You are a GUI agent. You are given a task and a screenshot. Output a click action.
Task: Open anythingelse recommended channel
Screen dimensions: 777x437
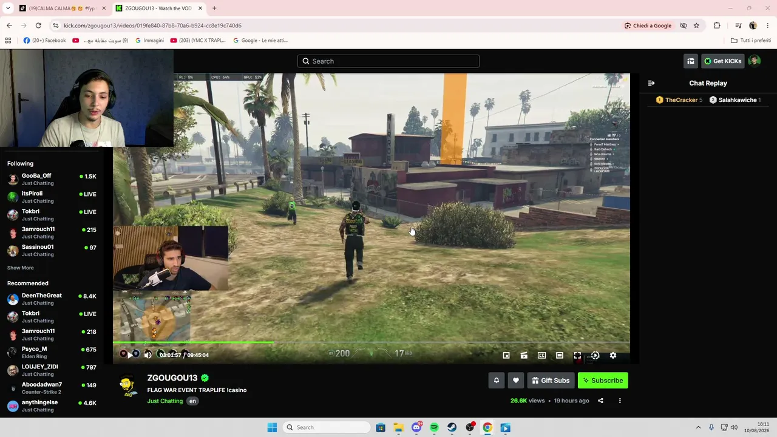pos(52,405)
